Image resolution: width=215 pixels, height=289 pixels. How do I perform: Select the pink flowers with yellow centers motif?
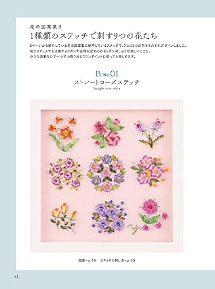pyautogui.click(x=150, y=171)
